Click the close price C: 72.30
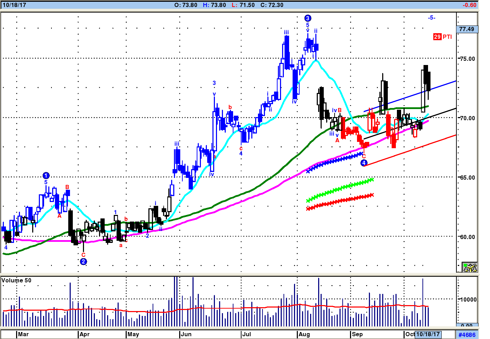Image resolution: width=490 pixels, height=339 pixels. [x=272, y=5]
